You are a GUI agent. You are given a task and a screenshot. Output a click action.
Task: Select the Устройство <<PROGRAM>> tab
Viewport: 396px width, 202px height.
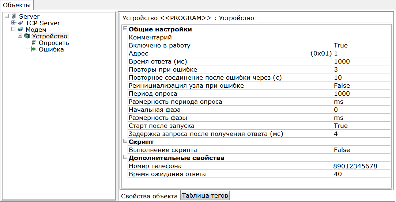point(188,18)
